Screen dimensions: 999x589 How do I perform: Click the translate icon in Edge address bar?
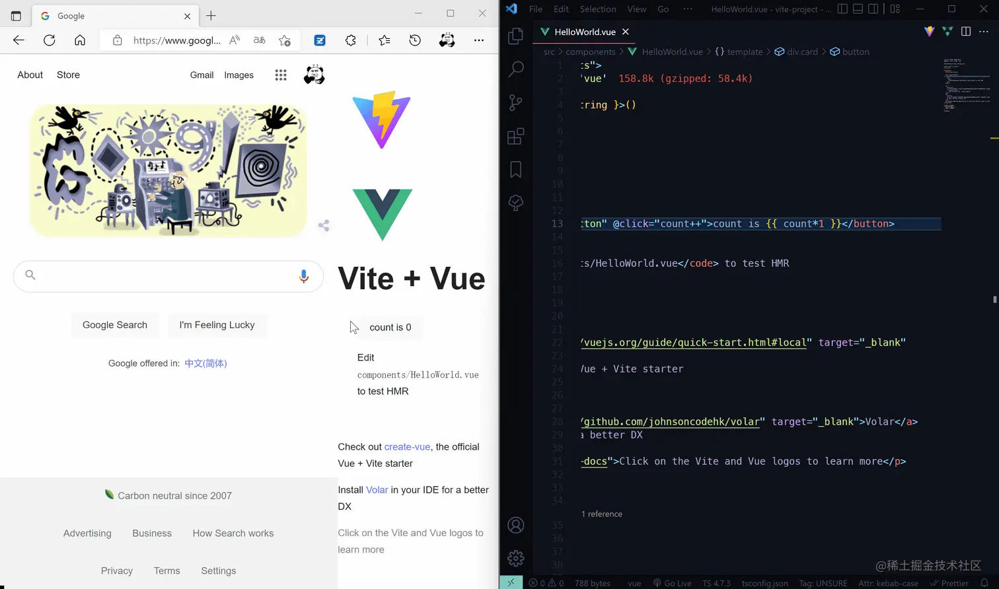click(260, 40)
